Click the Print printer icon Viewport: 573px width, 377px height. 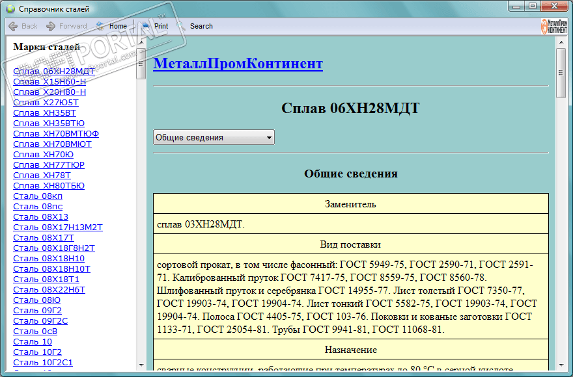[x=145, y=26]
